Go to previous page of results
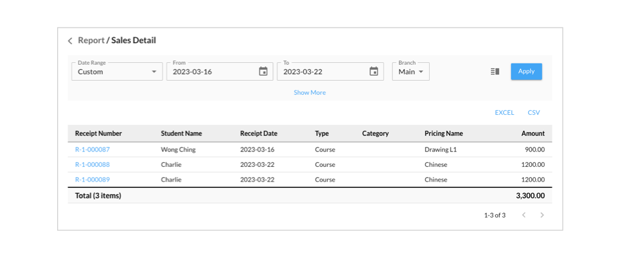Image resolution: width=620 pixels, height=263 pixels. [x=524, y=216]
